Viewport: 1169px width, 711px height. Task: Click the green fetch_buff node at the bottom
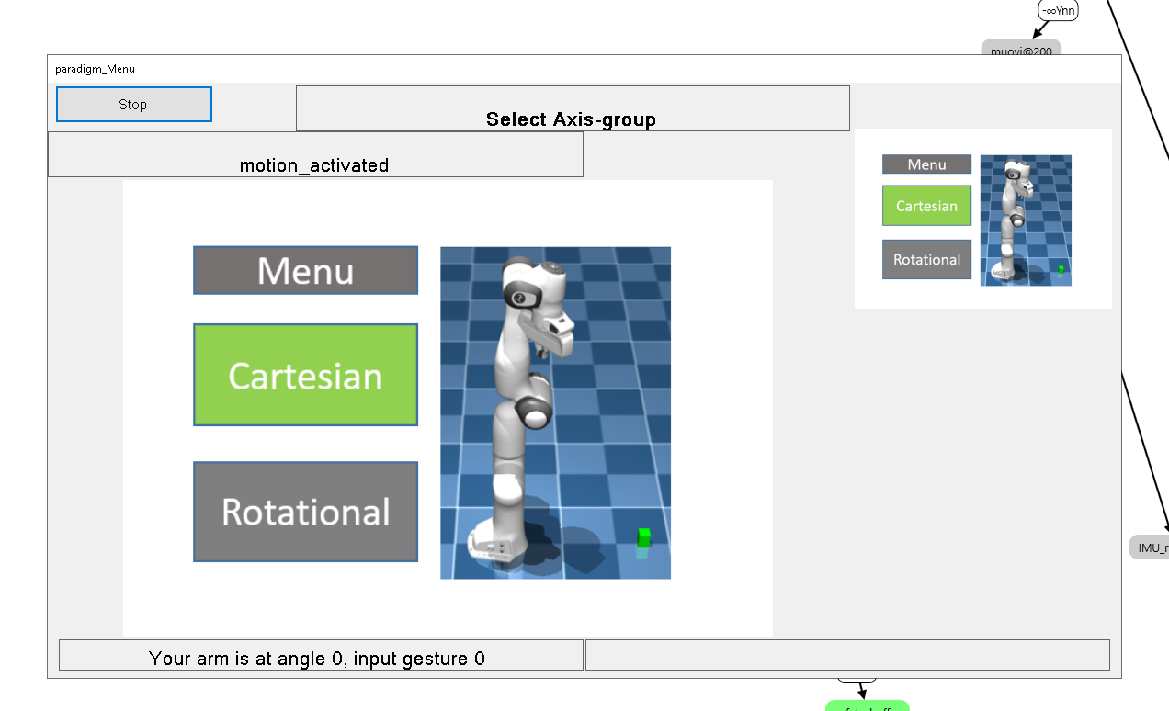click(866, 707)
